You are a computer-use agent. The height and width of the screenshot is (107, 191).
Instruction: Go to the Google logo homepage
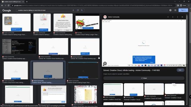pyautogui.click(x=7, y=10)
